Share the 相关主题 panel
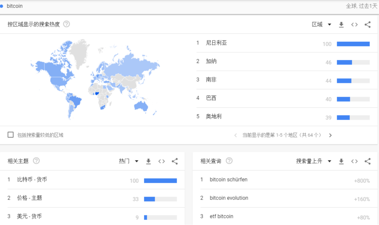Image resolution: width=379 pixels, height=225 pixels. (x=175, y=161)
